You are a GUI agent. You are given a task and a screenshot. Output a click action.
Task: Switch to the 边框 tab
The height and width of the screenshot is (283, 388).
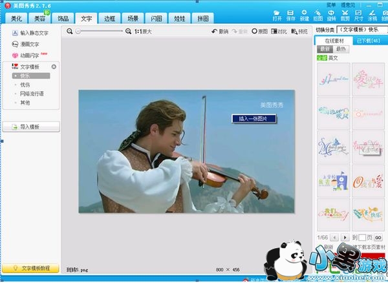click(110, 19)
